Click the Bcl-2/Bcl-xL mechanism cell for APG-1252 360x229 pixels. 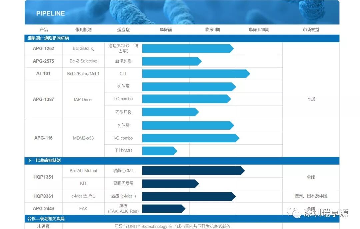(x=83, y=48)
